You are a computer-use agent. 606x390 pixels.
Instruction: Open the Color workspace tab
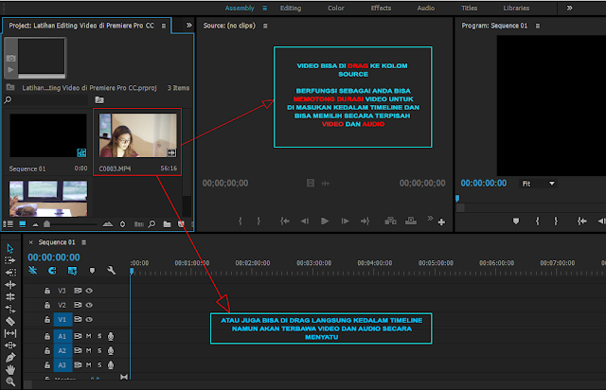coord(336,8)
